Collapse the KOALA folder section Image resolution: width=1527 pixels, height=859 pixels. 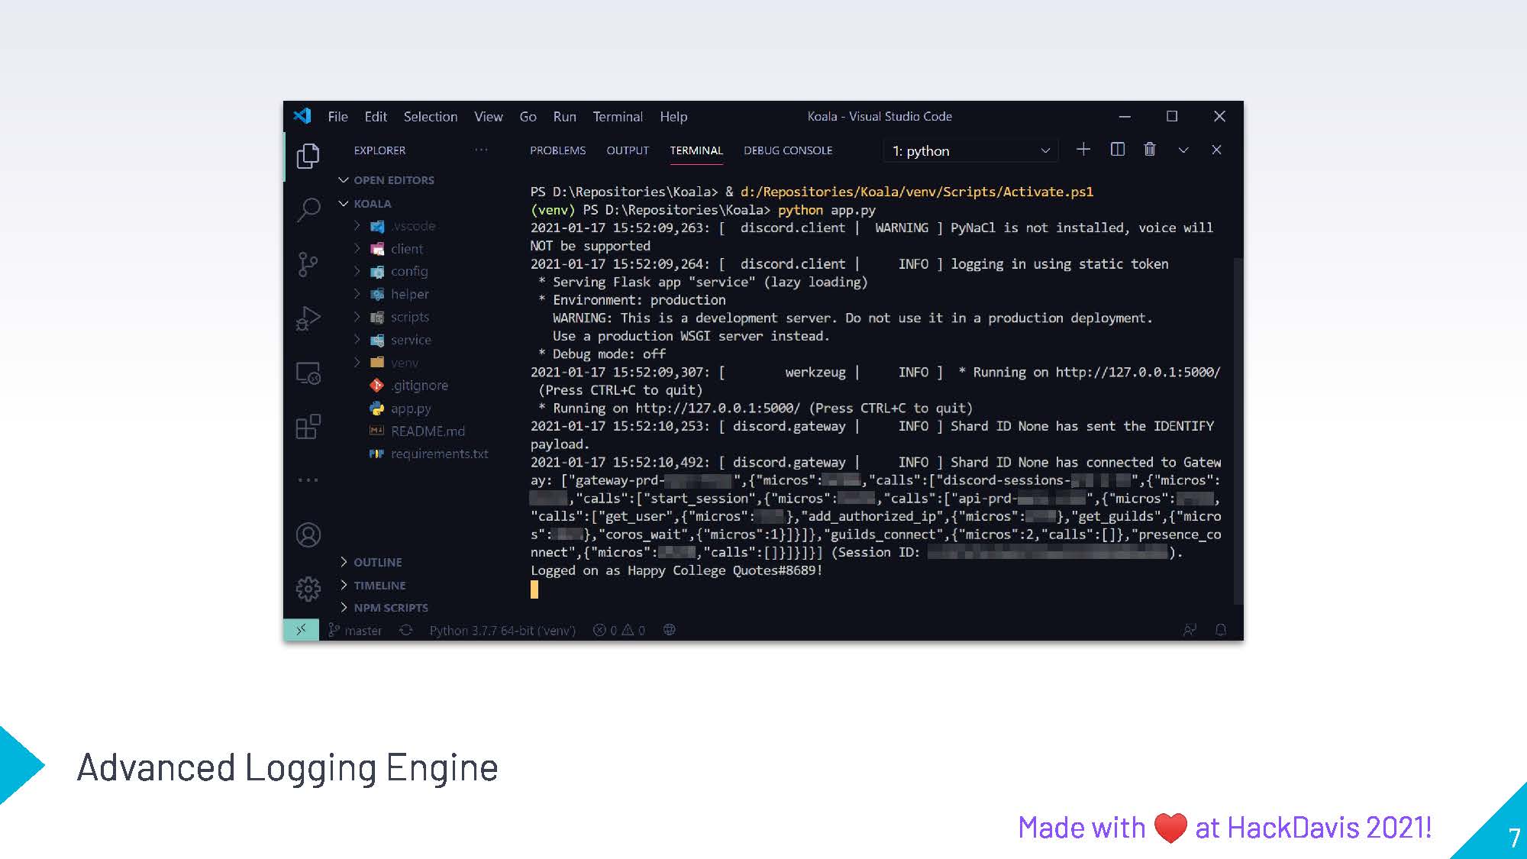372,204
